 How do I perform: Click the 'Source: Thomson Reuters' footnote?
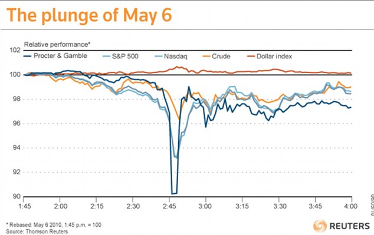point(37,231)
